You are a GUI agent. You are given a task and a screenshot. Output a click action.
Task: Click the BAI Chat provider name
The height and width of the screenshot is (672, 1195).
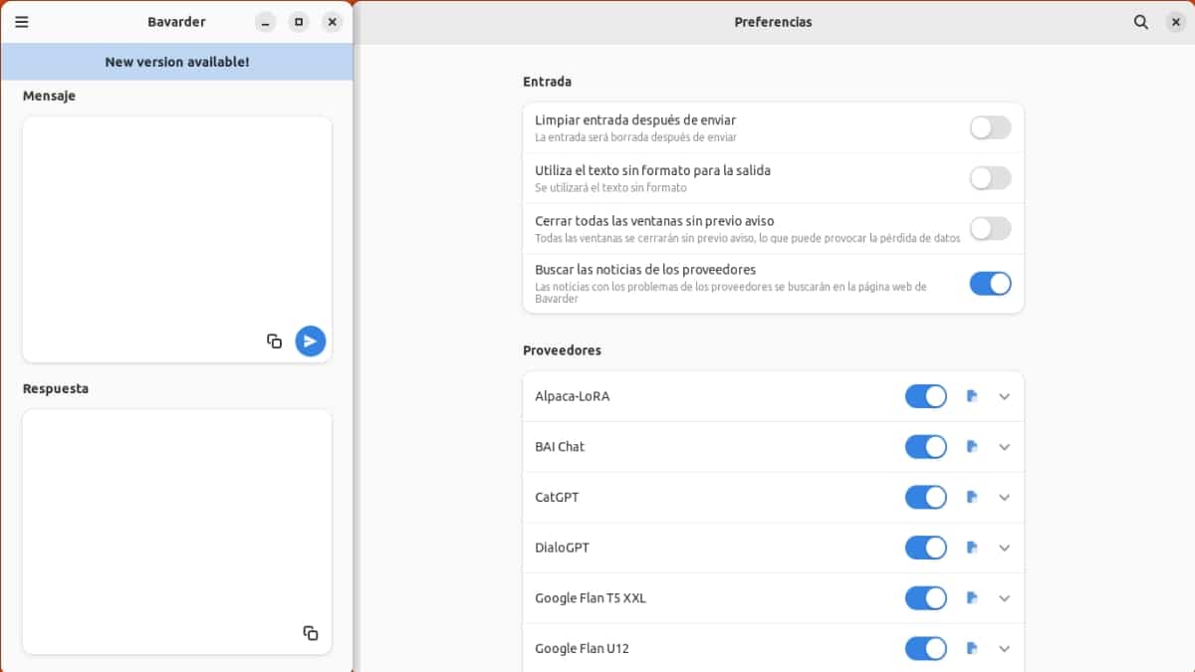[x=560, y=447]
